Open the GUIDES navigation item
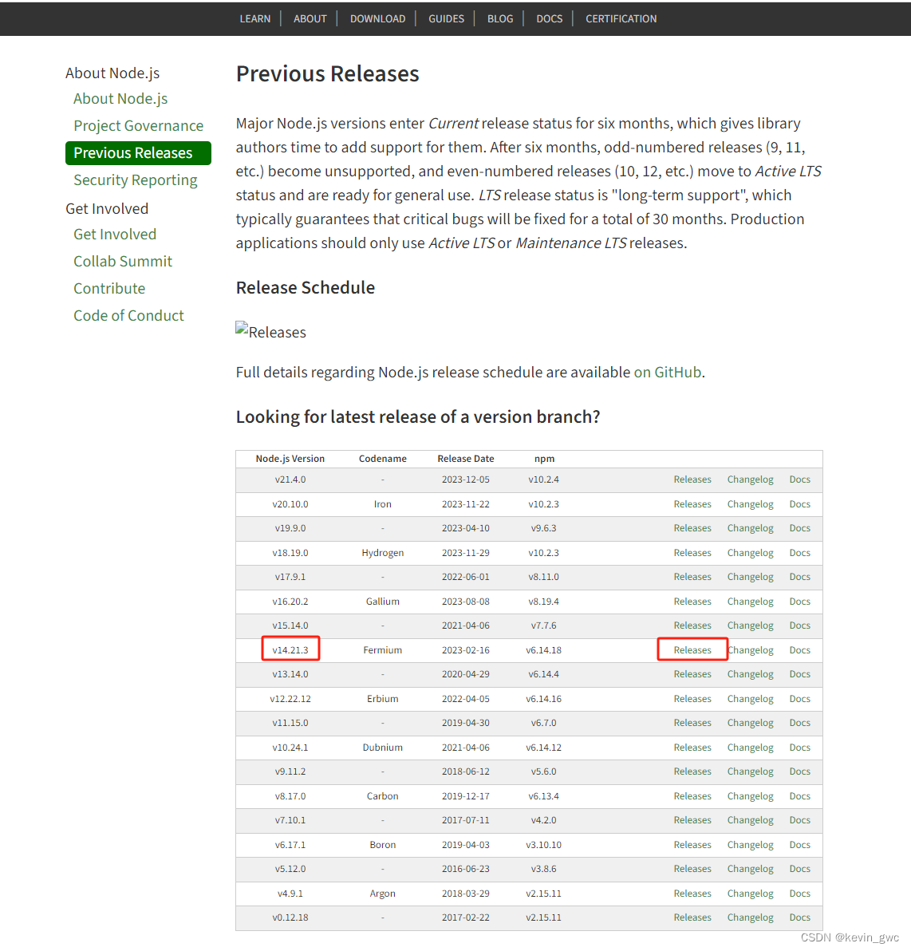The width and height of the screenshot is (911, 951). pyautogui.click(x=446, y=19)
